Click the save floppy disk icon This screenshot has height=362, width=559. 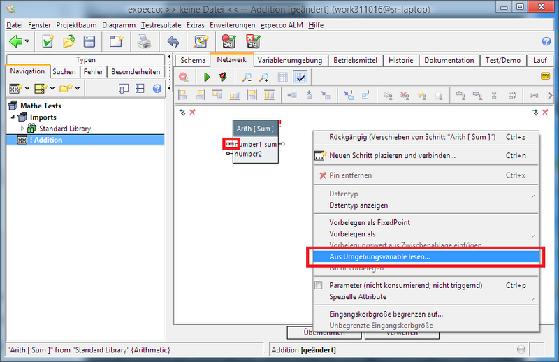click(89, 42)
